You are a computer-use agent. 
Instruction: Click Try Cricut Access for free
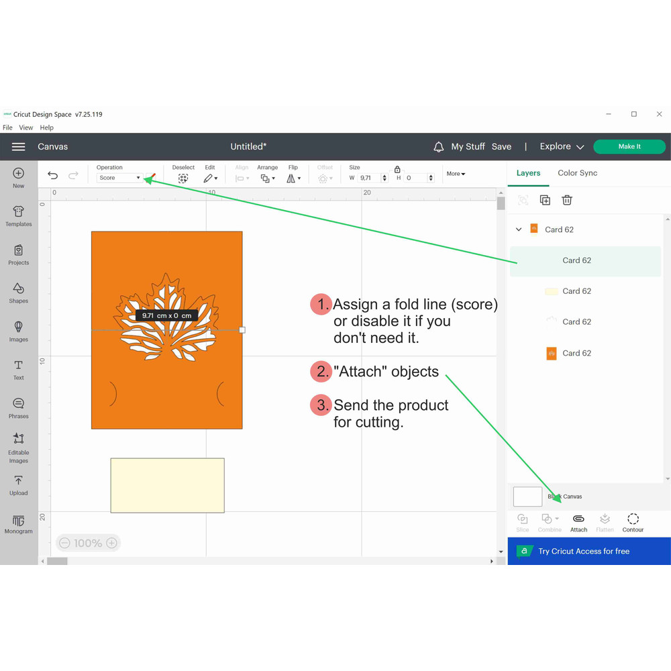584,552
